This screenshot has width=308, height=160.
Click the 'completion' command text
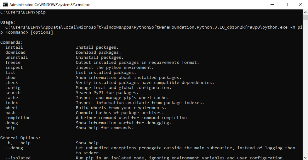tap(18, 118)
